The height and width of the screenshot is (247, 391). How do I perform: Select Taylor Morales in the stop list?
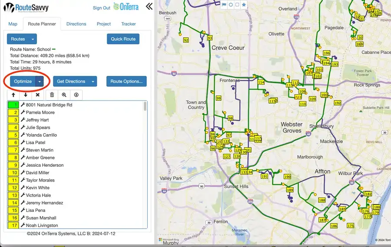point(40,180)
